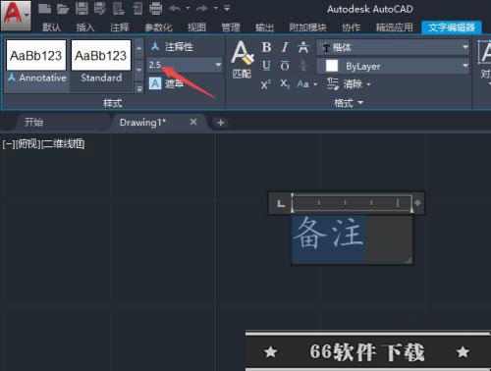Apply superscript to selected text
The height and width of the screenshot is (371, 491).
[x=266, y=84]
